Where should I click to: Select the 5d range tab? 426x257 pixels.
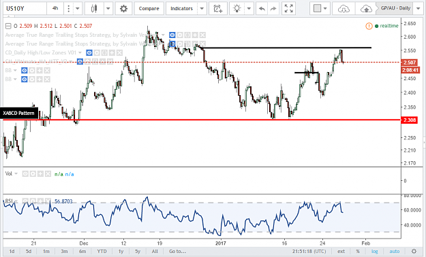click(x=28, y=252)
